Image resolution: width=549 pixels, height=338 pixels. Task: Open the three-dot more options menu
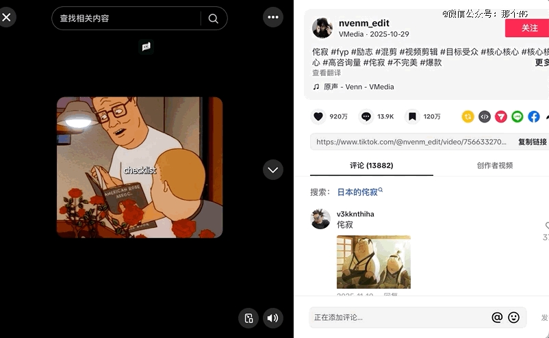273,17
